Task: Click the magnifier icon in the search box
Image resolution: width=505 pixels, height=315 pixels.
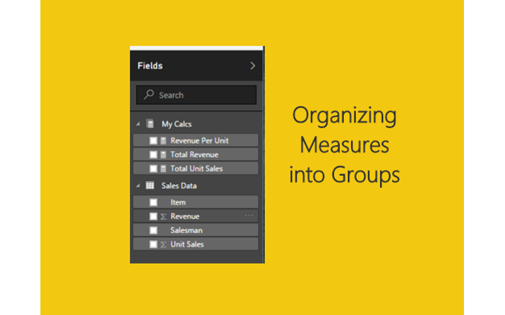Action: click(x=149, y=94)
